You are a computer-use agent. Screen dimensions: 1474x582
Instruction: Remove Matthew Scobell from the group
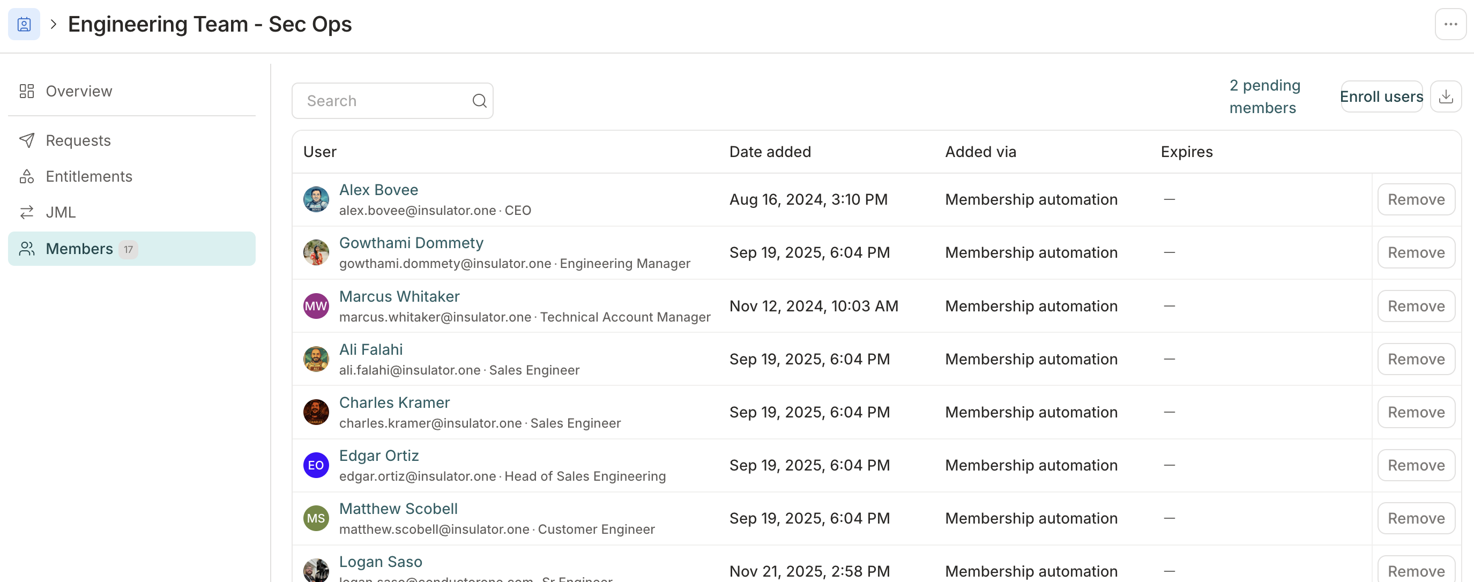pos(1416,518)
